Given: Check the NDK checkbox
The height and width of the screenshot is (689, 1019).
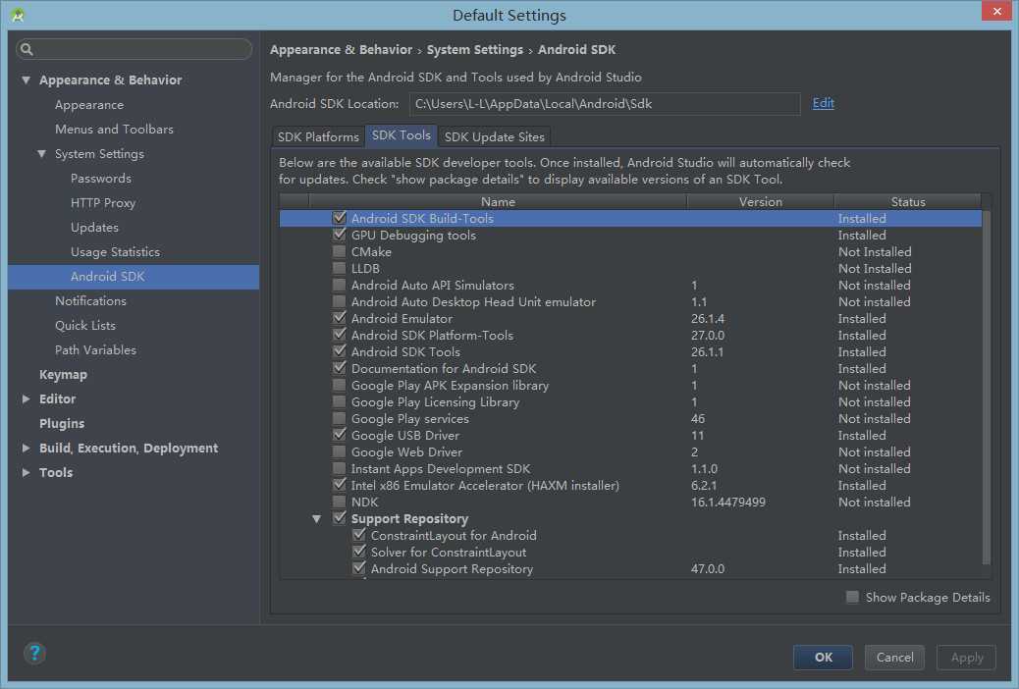Looking at the screenshot, I should pos(340,503).
